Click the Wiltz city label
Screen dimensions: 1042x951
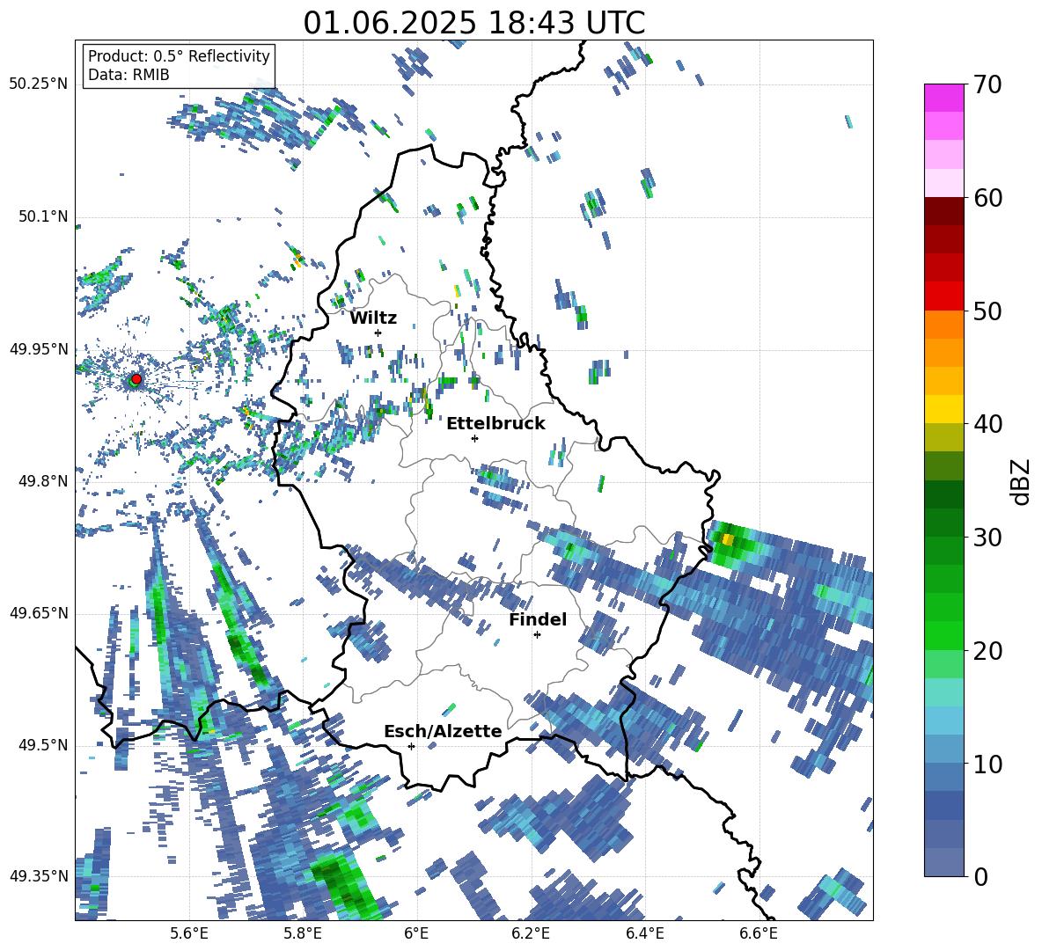[x=373, y=318]
